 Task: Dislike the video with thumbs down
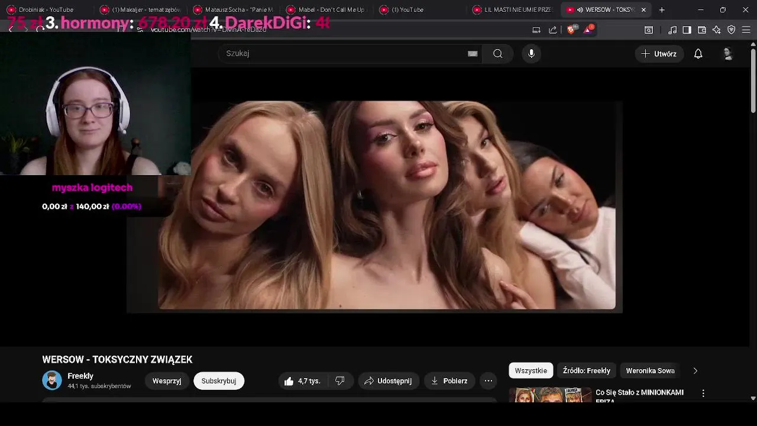tap(340, 381)
